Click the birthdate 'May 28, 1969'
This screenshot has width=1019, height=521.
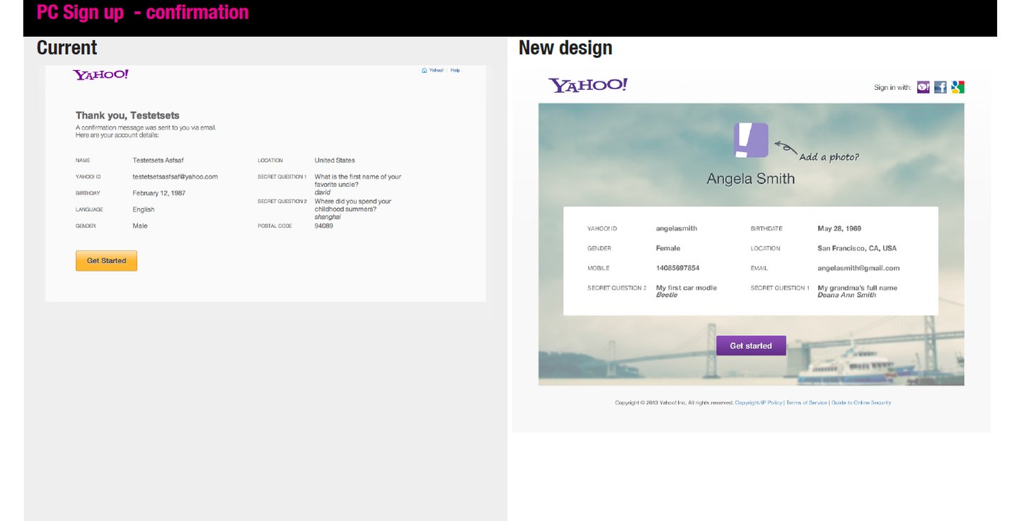click(x=839, y=229)
